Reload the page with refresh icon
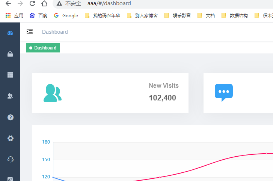 pyautogui.click(x=32, y=3)
